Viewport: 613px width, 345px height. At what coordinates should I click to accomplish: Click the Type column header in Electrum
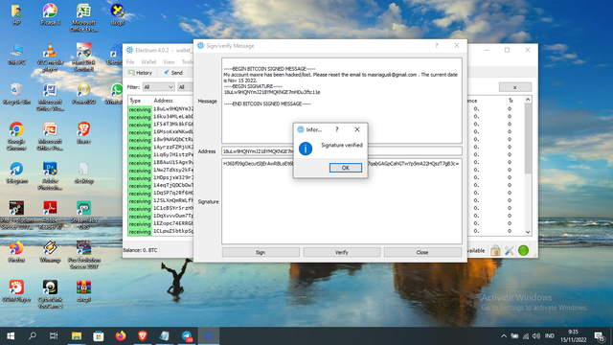click(135, 101)
